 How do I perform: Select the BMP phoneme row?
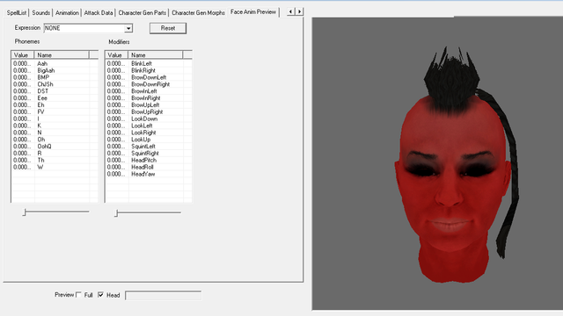point(55,77)
